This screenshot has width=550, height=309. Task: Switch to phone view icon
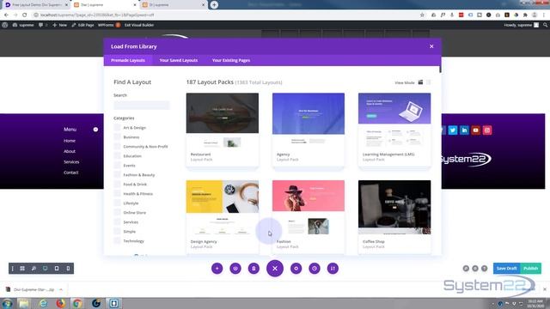(68, 269)
